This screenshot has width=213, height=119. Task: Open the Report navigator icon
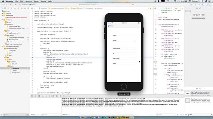(28, 8)
